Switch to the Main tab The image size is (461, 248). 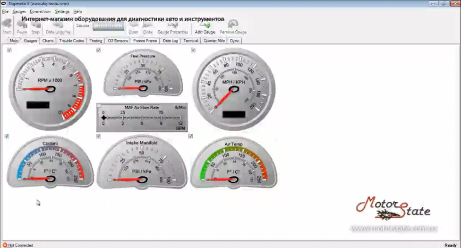tap(14, 41)
